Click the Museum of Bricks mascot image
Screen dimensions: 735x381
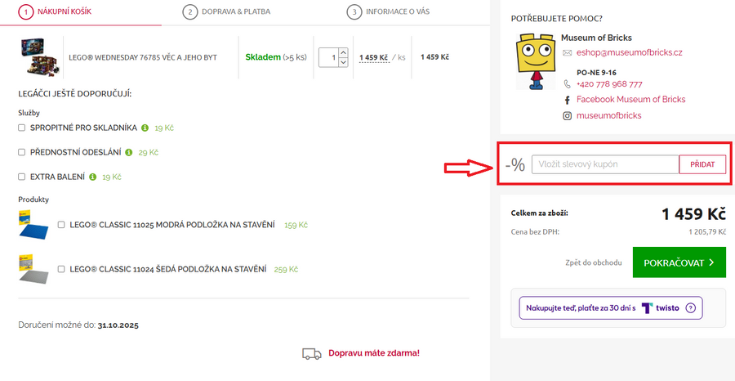pyautogui.click(x=535, y=61)
